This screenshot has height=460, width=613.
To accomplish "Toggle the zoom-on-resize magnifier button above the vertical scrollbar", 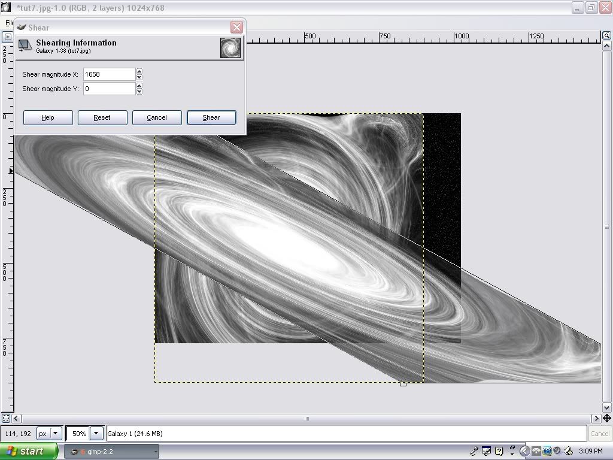I will click(x=606, y=36).
